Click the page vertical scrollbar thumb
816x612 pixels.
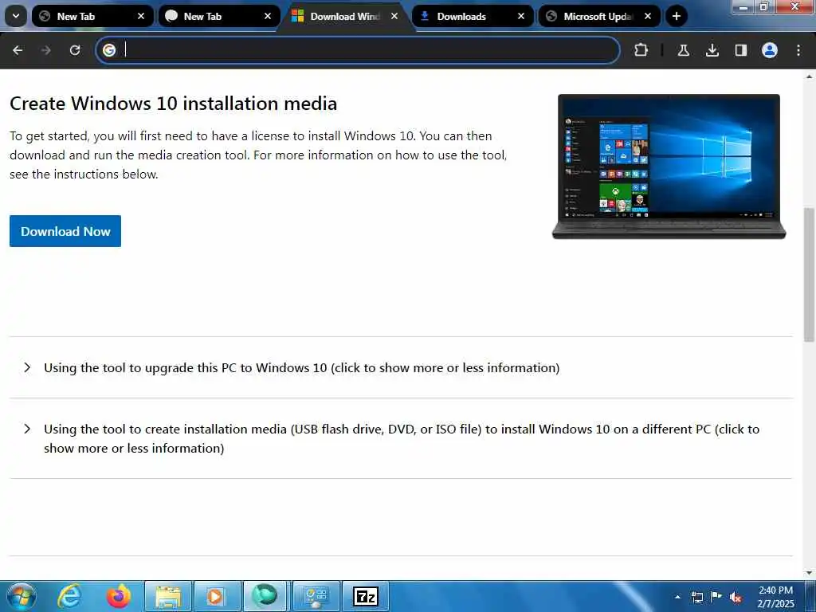pyautogui.click(x=809, y=274)
